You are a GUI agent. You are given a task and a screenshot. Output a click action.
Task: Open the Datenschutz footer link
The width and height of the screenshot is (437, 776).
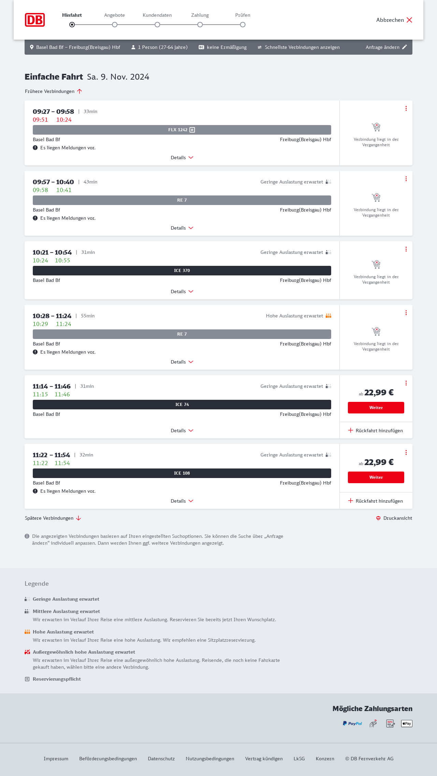[x=161, y=759]
